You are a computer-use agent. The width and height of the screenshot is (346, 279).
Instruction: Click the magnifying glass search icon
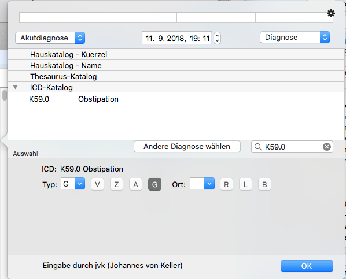click(x=257, y=147)
